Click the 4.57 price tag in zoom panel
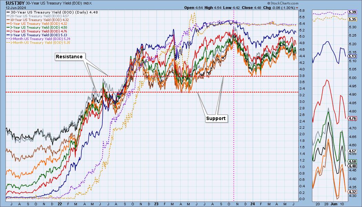Image resolution: width=362 pixels, height=207 pixels. tap(352, 151)
